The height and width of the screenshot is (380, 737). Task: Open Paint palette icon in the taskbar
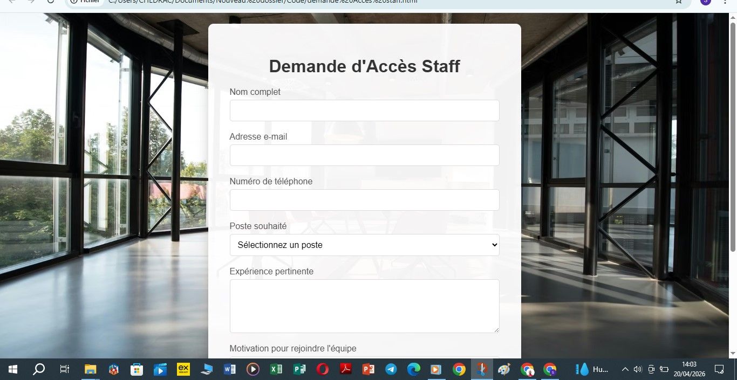pos(504,369)
